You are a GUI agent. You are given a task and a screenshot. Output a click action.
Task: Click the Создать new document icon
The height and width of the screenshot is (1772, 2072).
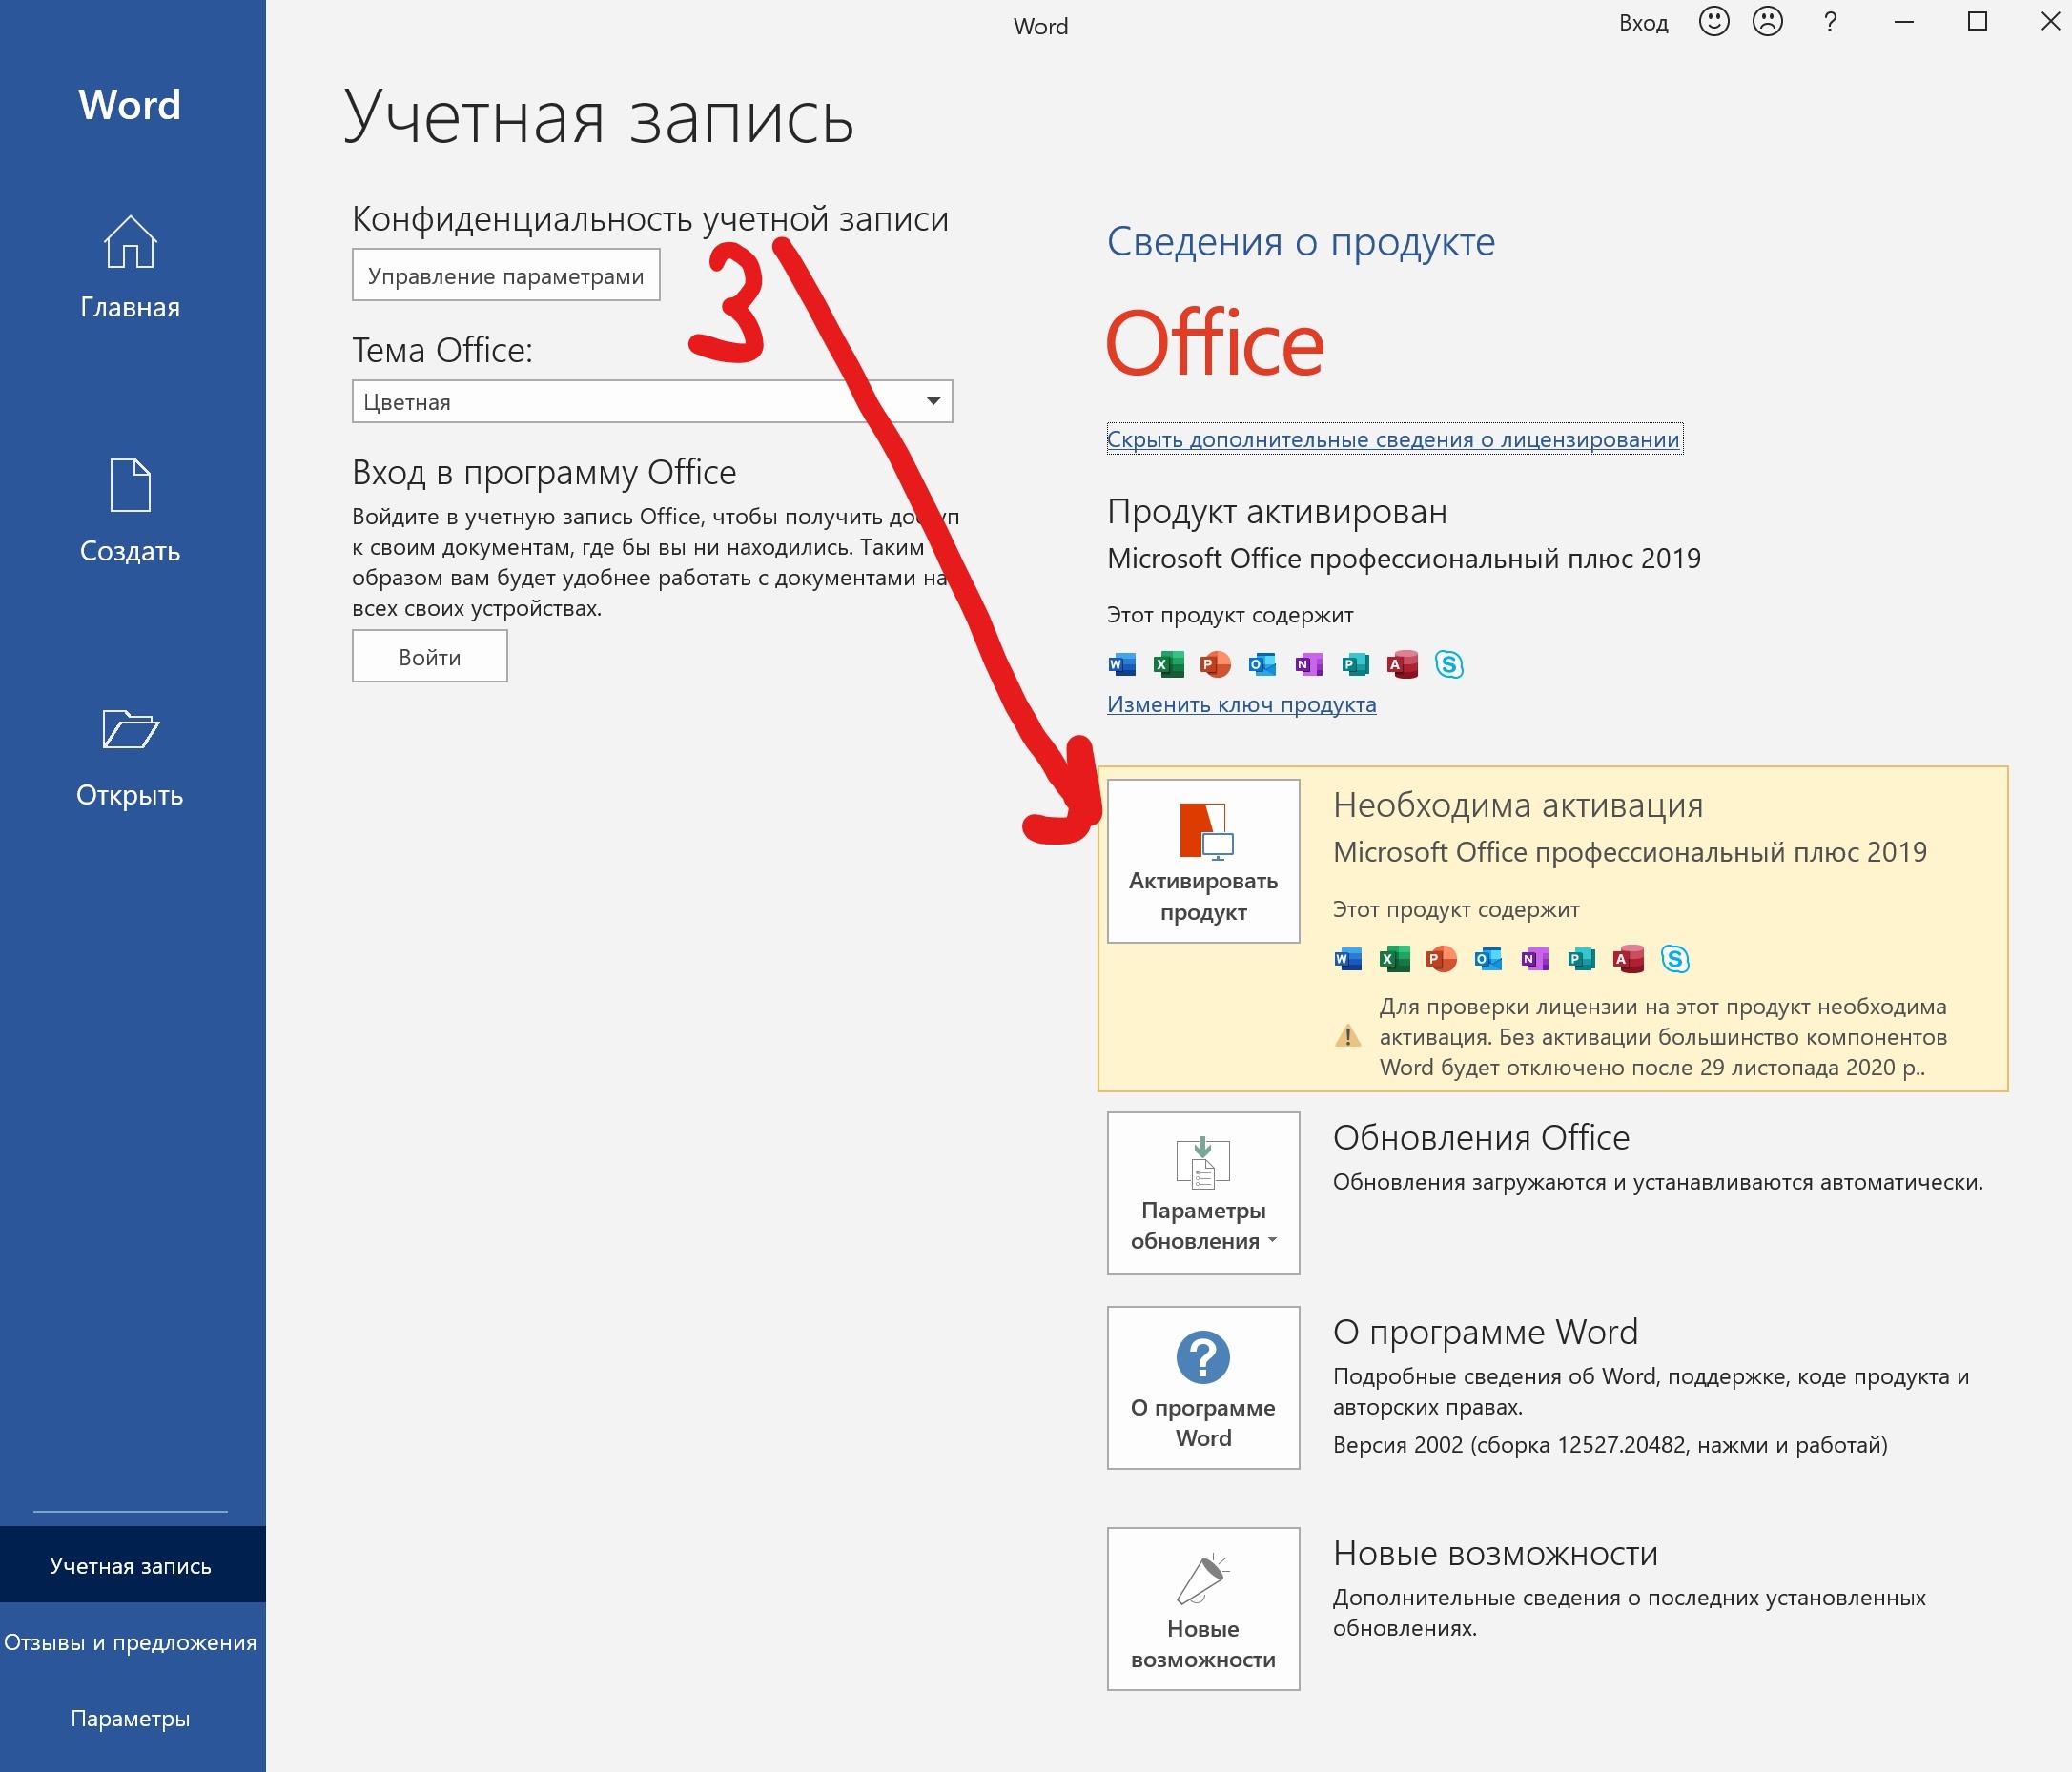tap(130, 486)
